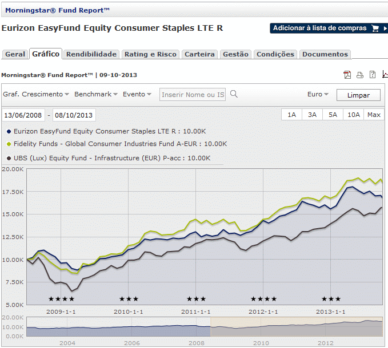Viewport: 388px width, 348px height.
Task: Click the 17.50K y-axis label
Action: [x=13, y=192]
